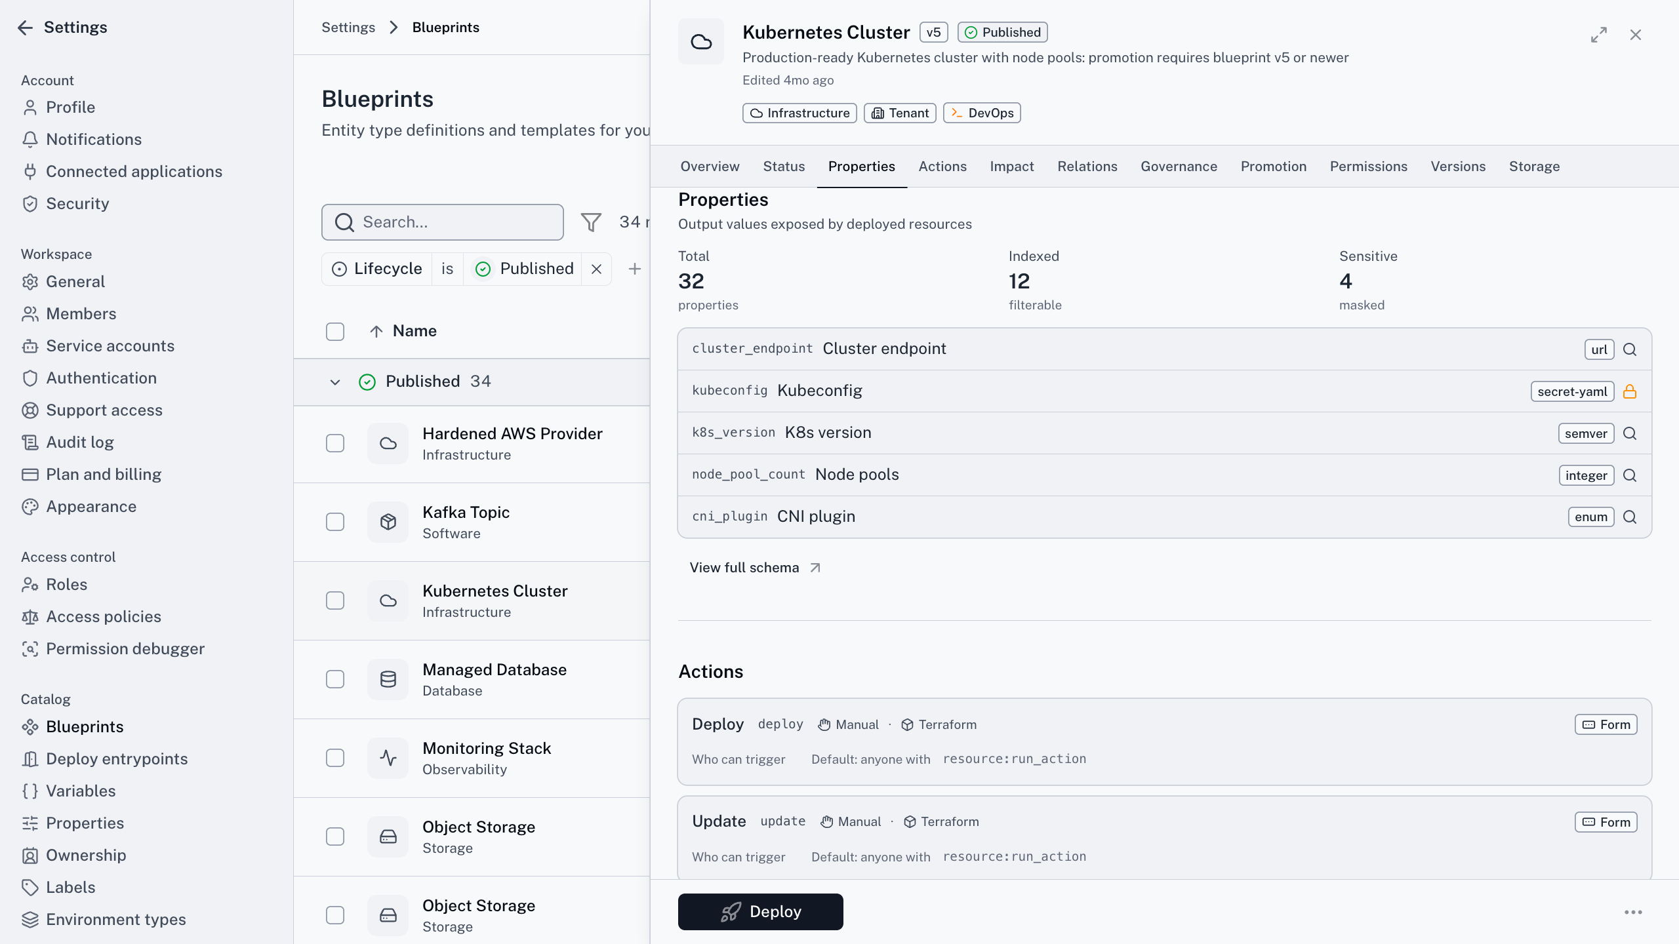Switch to the Governance tab
The height and width of the screenshot is (944, 1679).
click(1179, 167)
